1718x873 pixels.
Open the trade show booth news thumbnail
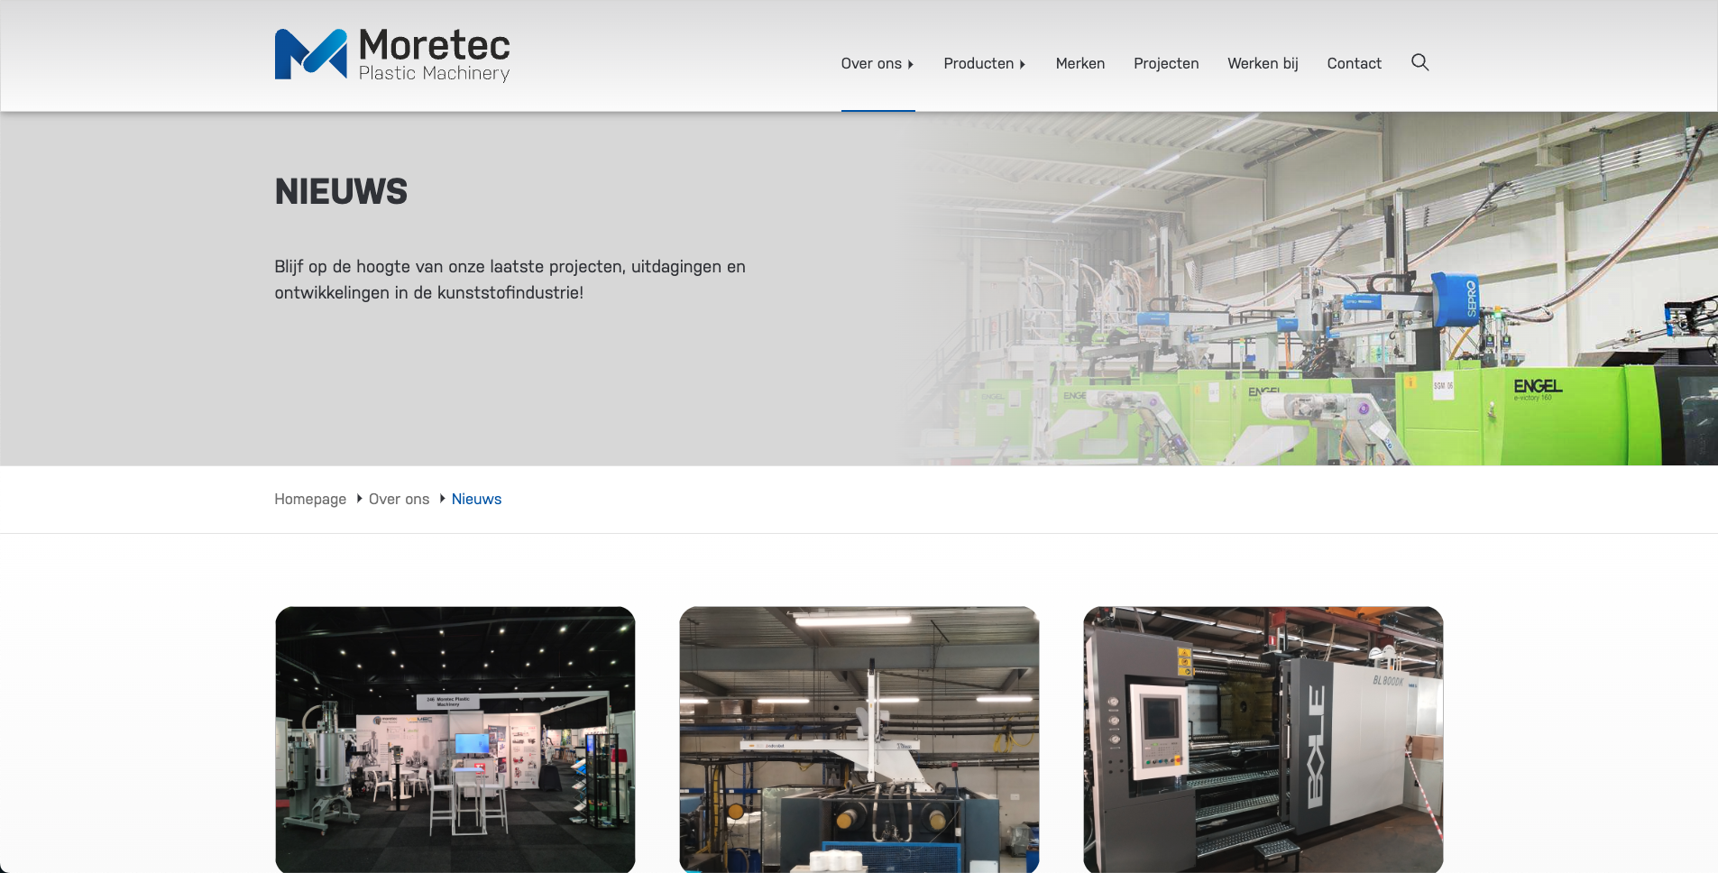(455, 739)
